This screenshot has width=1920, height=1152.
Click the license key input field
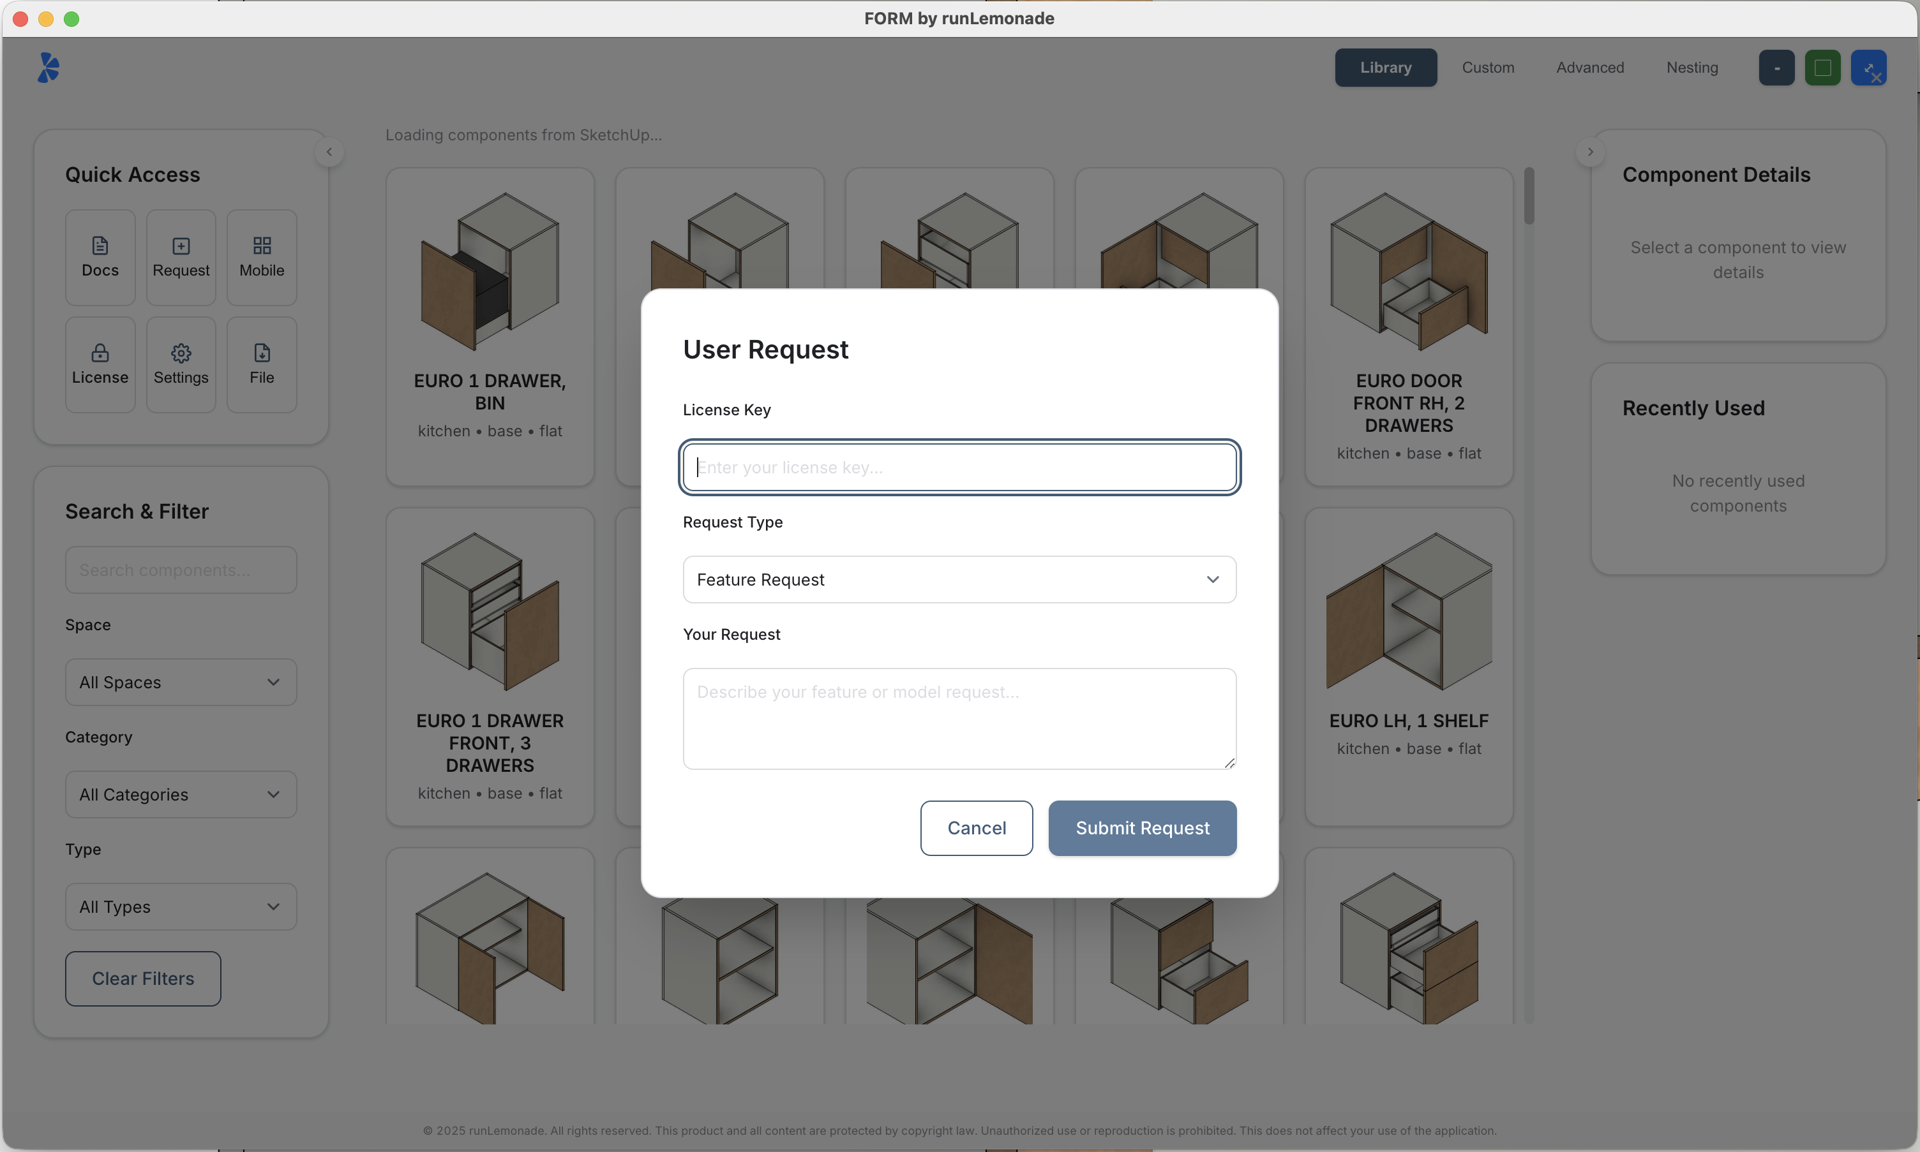coord(959,466)
